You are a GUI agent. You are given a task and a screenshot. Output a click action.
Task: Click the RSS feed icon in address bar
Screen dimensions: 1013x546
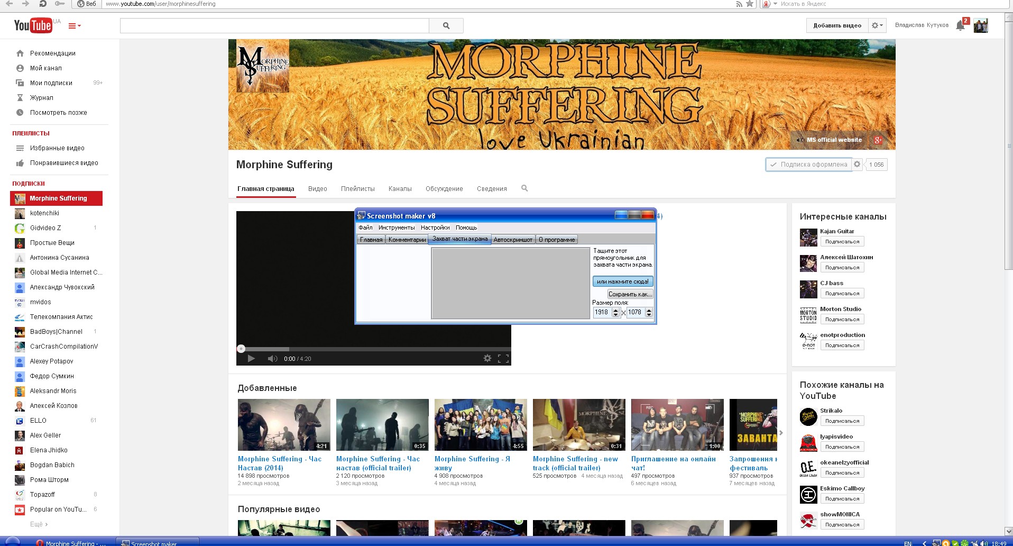click(739, 4)
